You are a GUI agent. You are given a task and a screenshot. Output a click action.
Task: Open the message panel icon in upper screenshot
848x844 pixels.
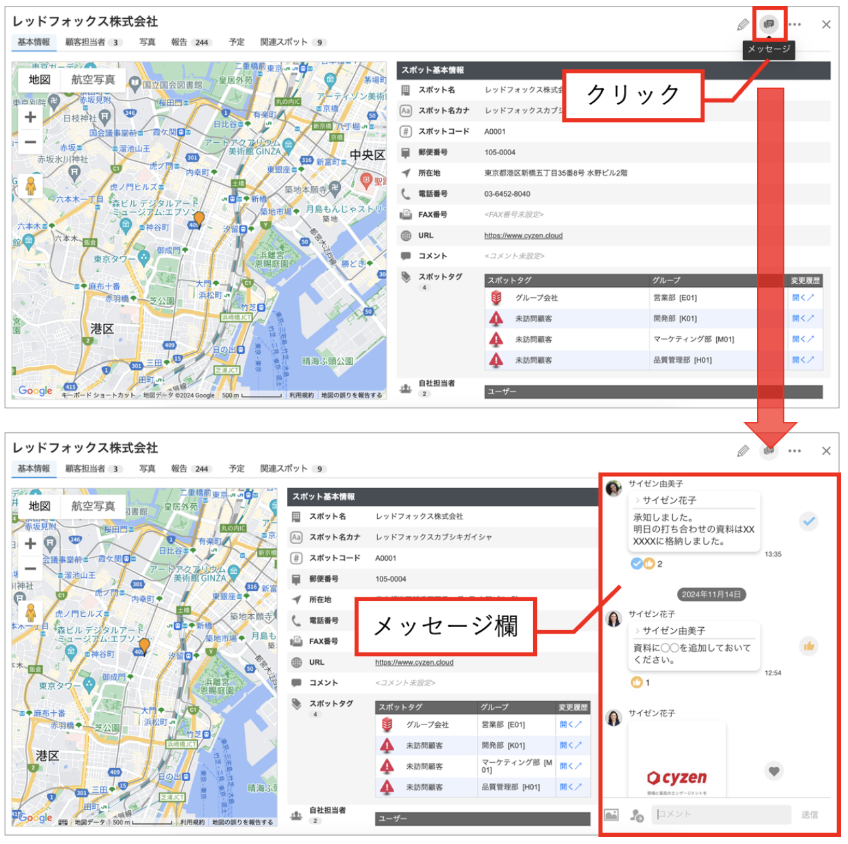click(769, 24)
